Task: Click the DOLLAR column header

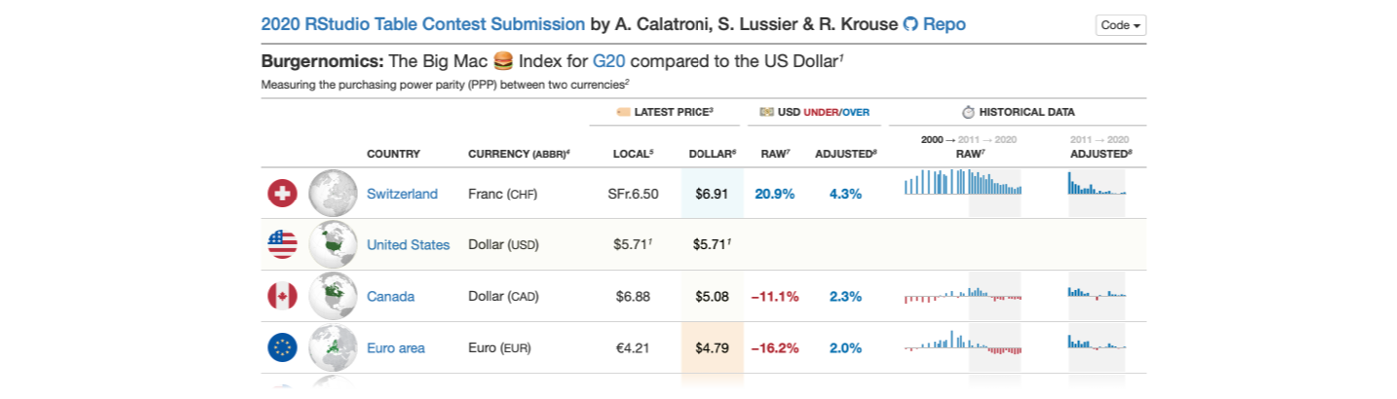Action: point(711,154)
